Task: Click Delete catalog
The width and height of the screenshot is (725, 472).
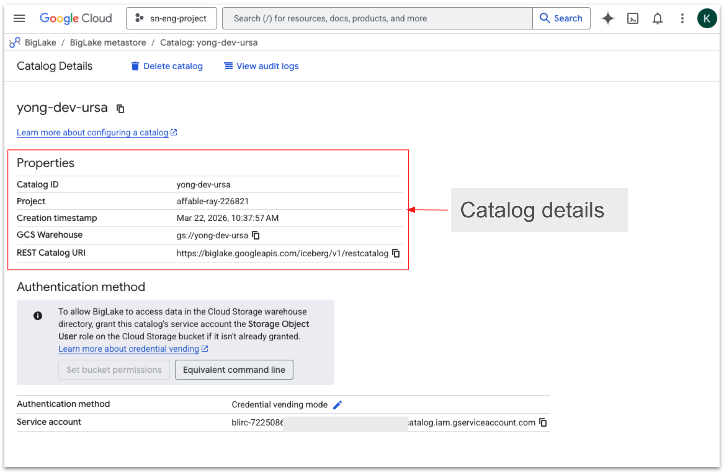Action: coord(167,66)
